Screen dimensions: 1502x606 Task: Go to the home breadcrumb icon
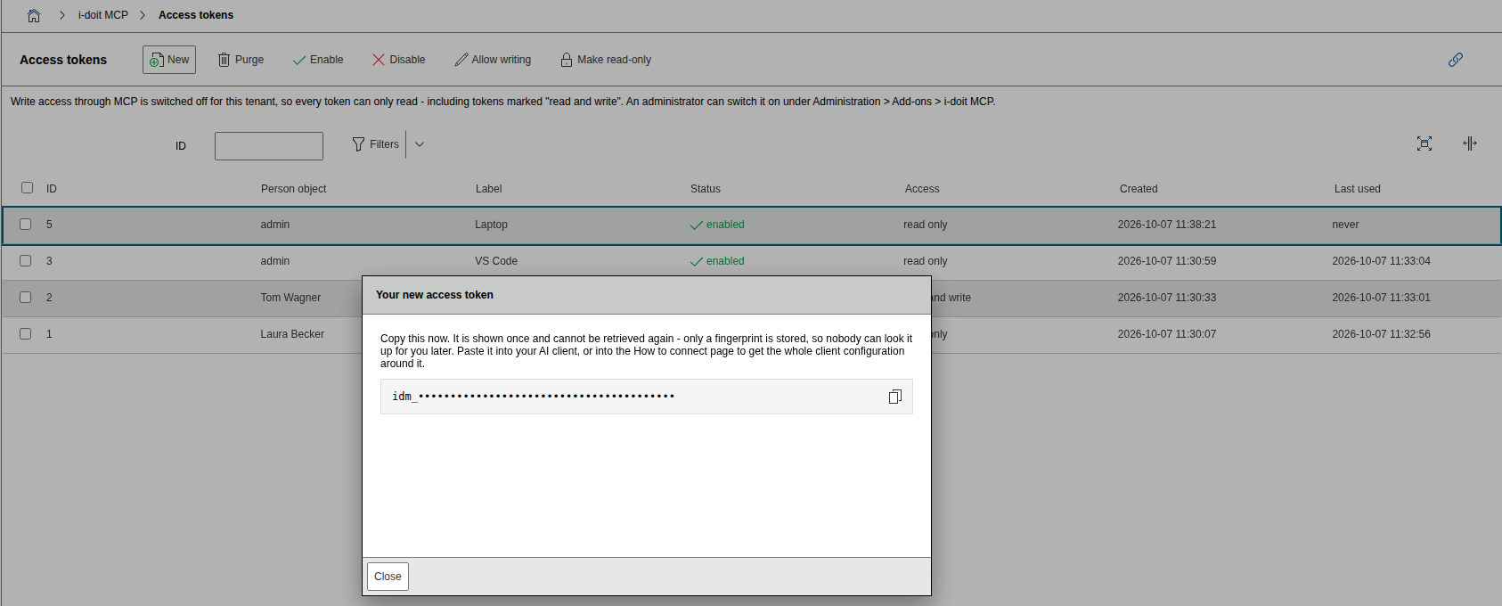coord(34,15)
